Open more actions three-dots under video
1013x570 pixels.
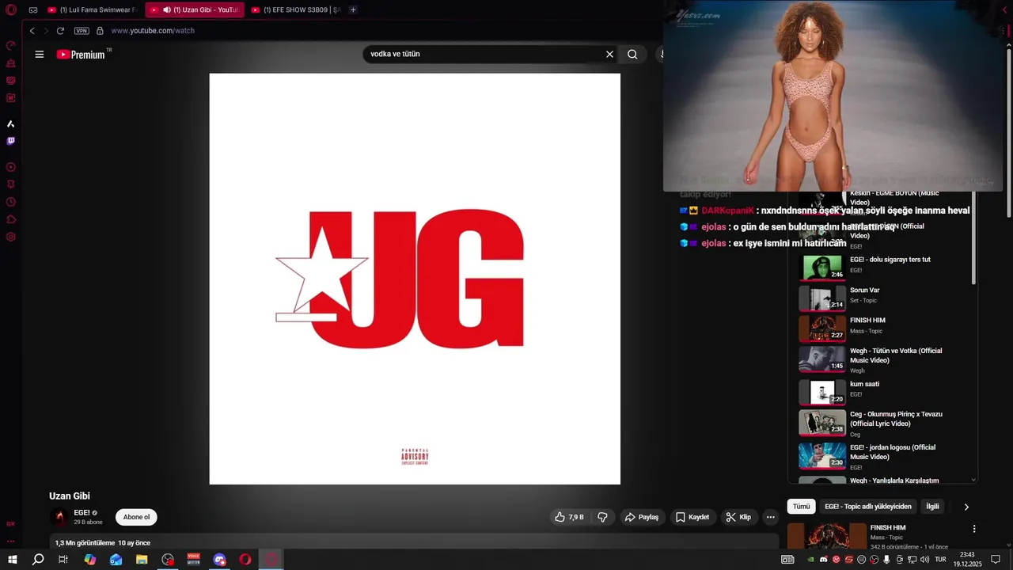coord(771,518)
